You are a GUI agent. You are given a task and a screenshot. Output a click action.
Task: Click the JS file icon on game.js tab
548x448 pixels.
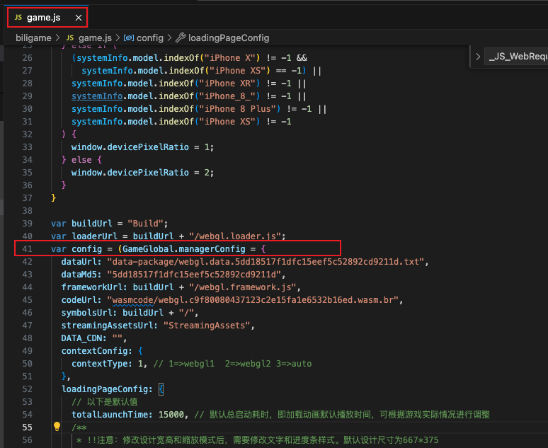pyautogui.click(x=18, y=17)
